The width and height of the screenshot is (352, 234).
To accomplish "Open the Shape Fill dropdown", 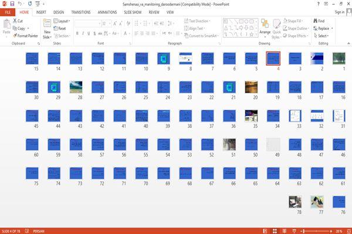I will tap(293, 21).
